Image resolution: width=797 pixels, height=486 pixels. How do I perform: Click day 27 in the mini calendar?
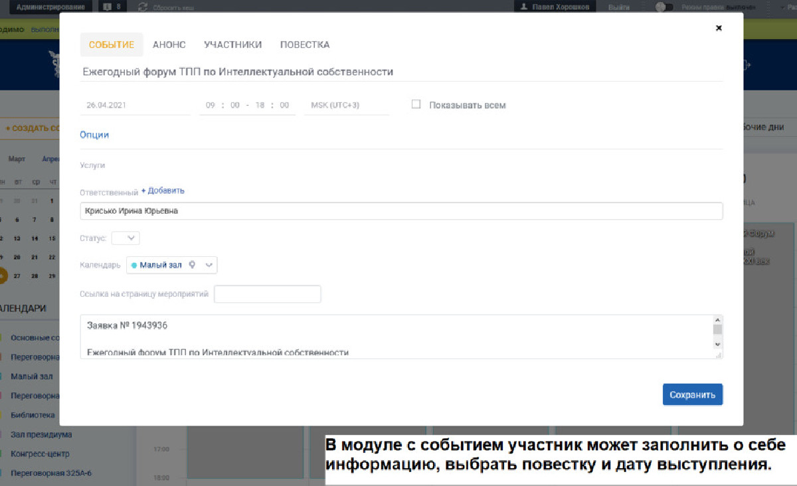[17, 276]
